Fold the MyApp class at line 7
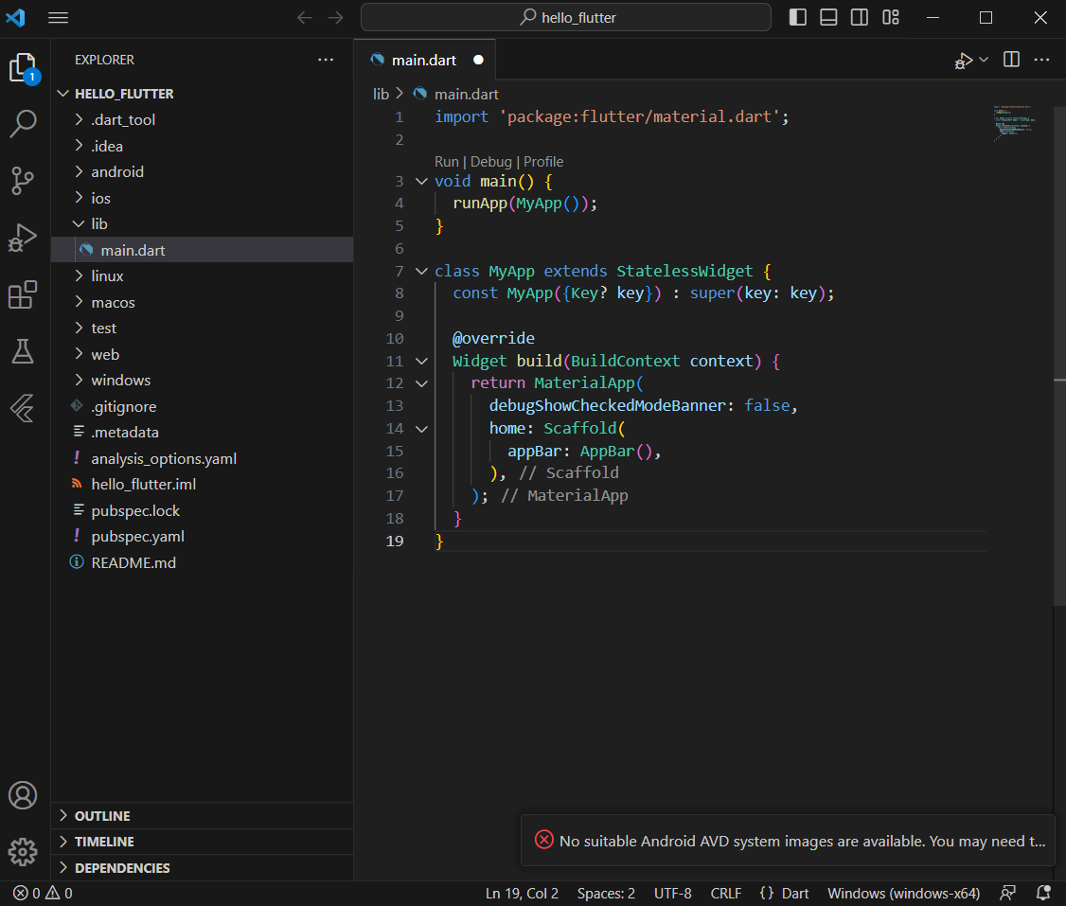The width and height of the screenshot is (1066, 906). tap(421, 271)
